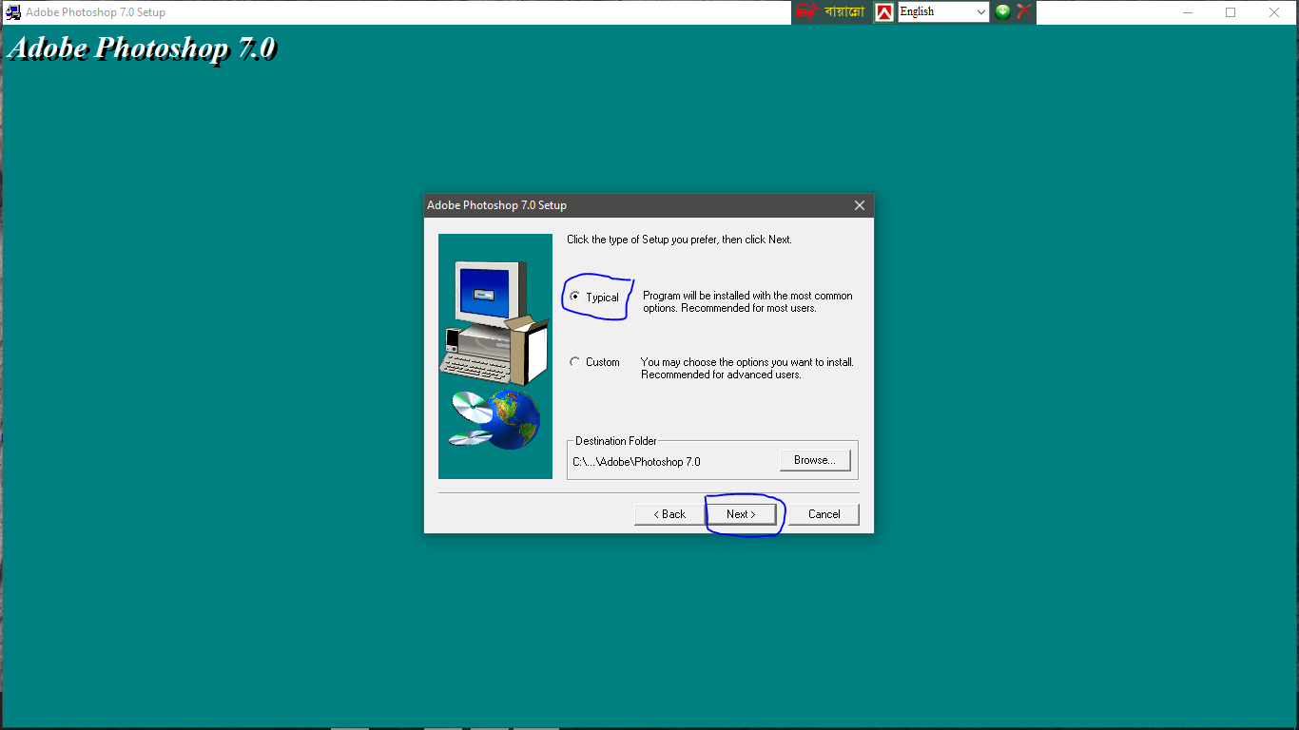
Task: Select the Custom setup radio button
Action: (574, 362)
